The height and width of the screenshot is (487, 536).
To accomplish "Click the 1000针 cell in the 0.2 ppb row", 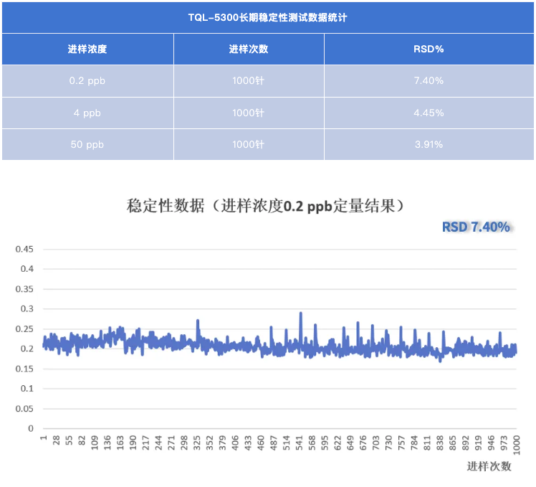I will [249, 81].
